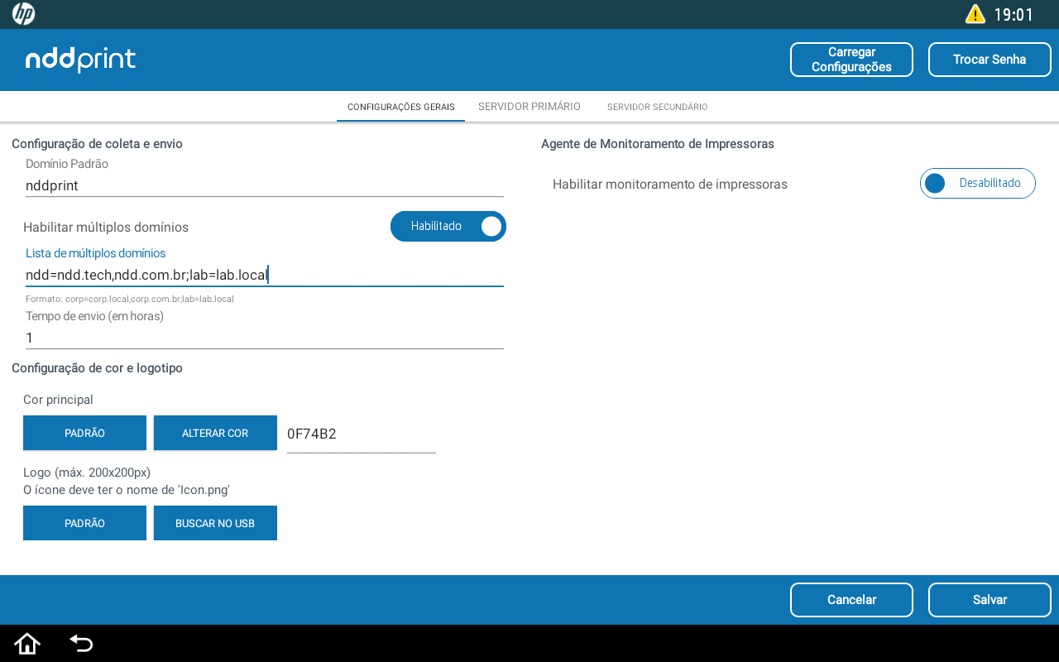
Task: Open the Configurações Gerais tab
Action: tap(400, 107)
